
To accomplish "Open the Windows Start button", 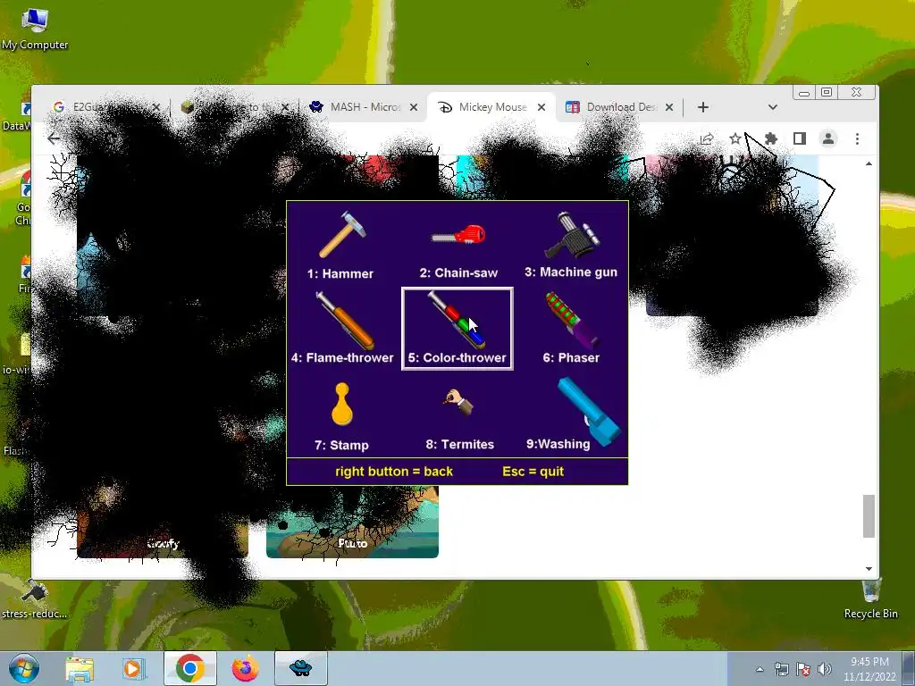I will pyautogui.click(x=24, y=668).
